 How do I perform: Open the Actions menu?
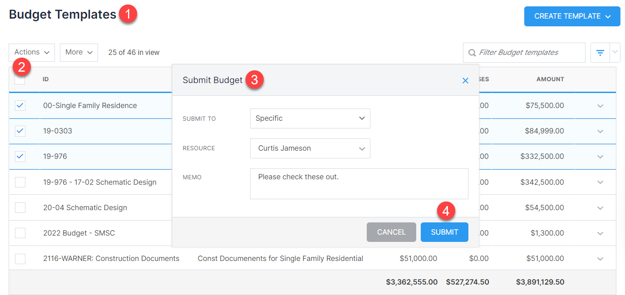click(x=31, y=52)
